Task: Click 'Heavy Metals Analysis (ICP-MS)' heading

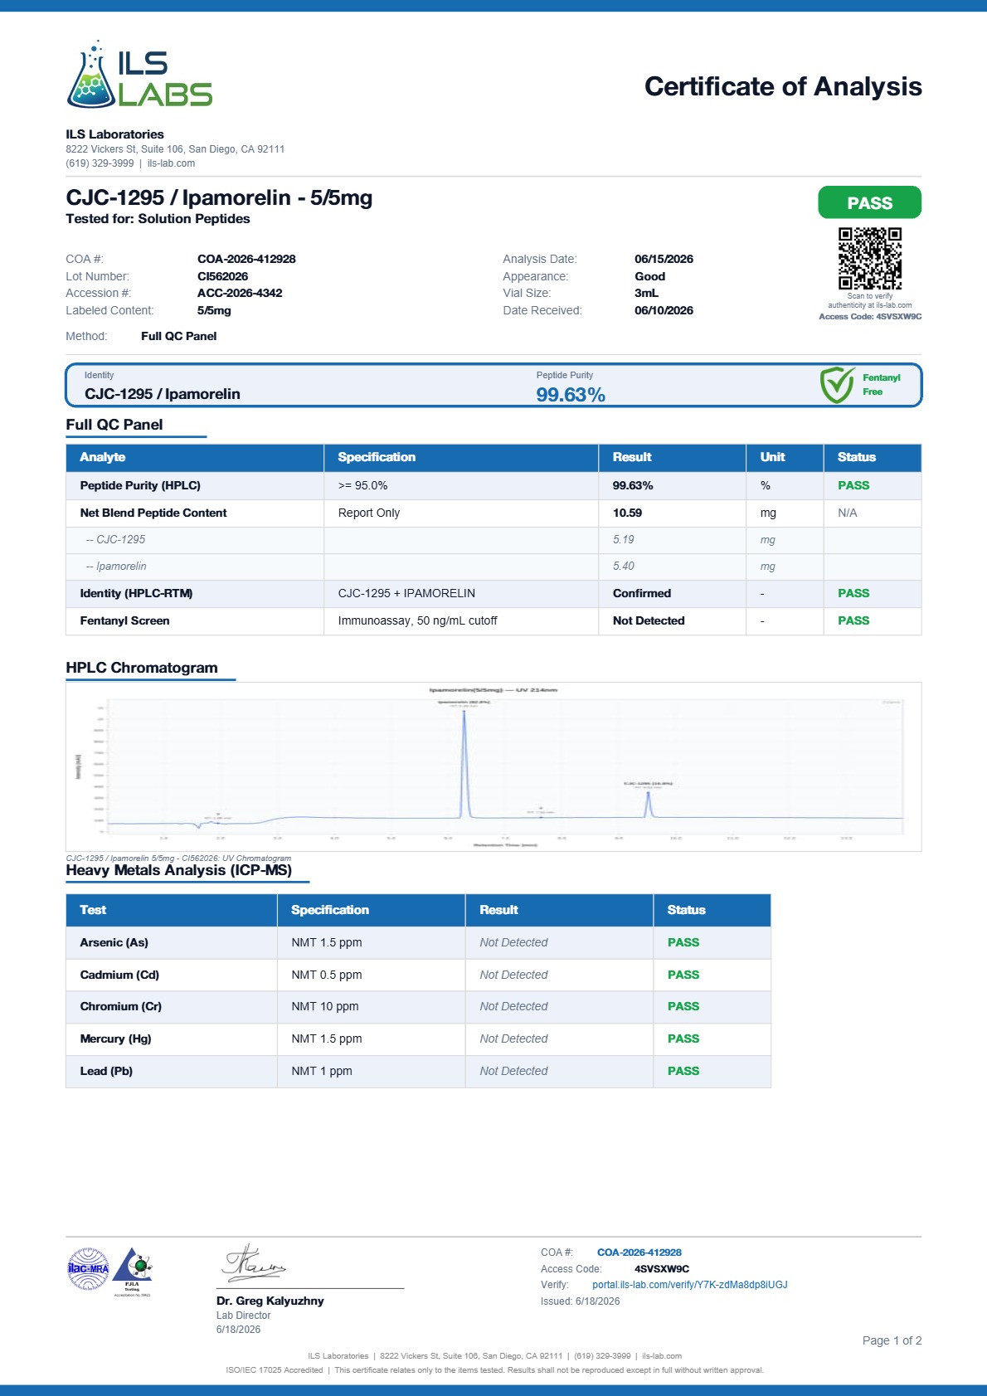Action: [179, 870]
